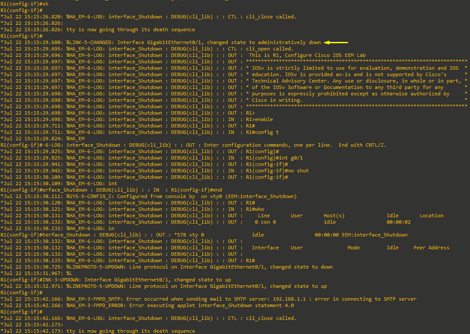Select the HA_EM-3-FMPD_SMTP error line

pos(209,299)
